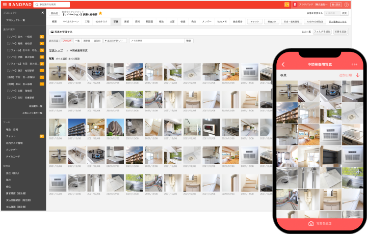Viewport: 367px width, 234px height.
Task: Click the gold favorite star next to project title
Action: point(100,13)
